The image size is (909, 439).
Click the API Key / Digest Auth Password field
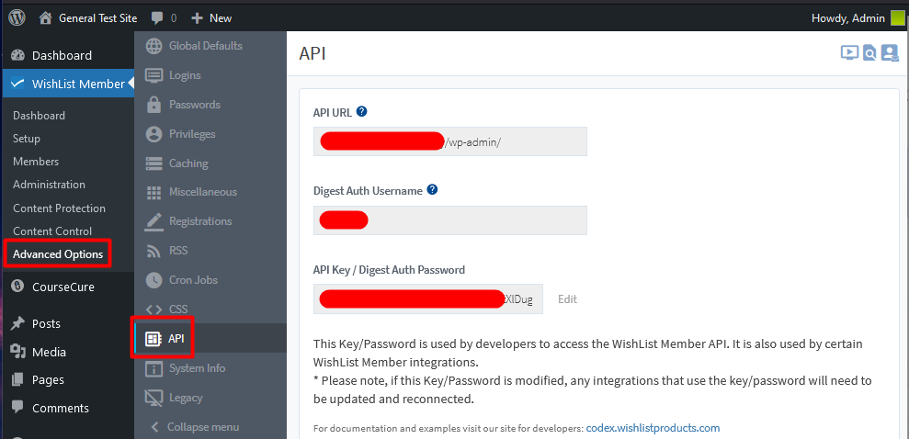click(427, 298)
